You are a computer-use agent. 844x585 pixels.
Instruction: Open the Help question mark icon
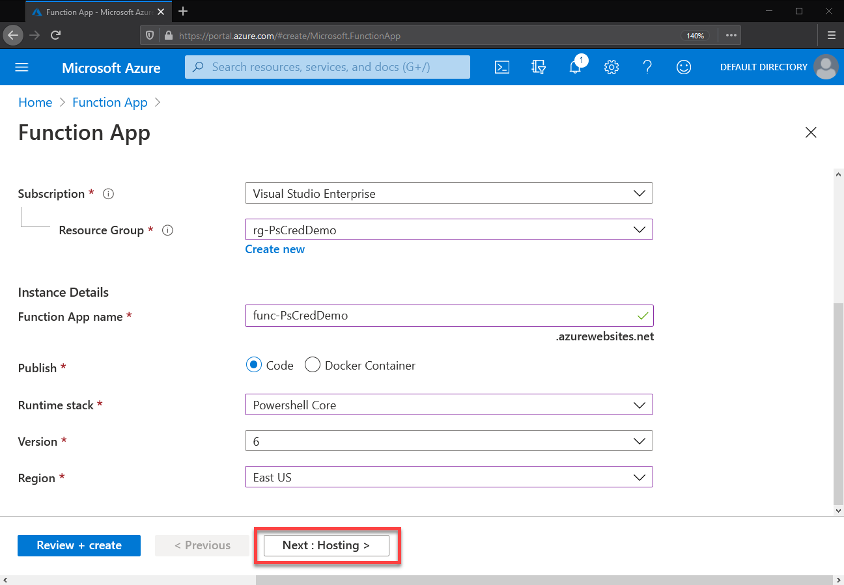pyautogui.click(x=647, y=67)
